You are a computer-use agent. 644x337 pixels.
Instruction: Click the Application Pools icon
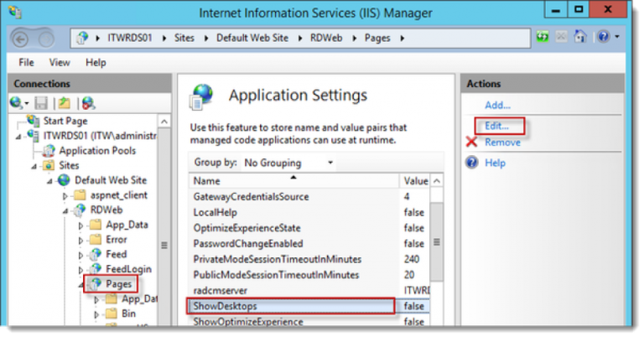pyautogui.click(x=49, y=151)
